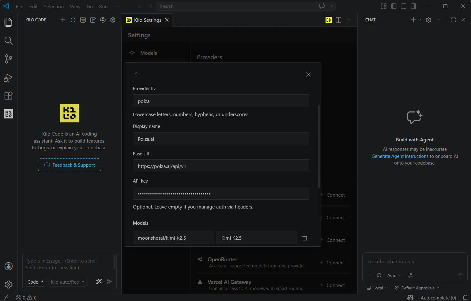
Task: Close the Kilo Settings tab
Action: 167,20
